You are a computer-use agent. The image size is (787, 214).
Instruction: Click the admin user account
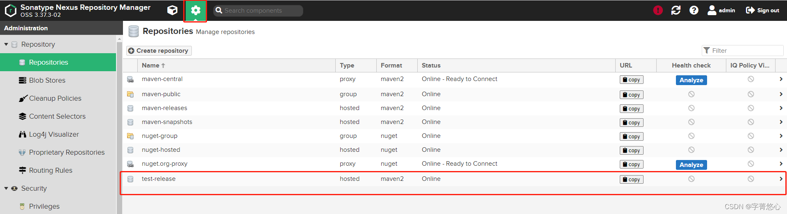721,10
